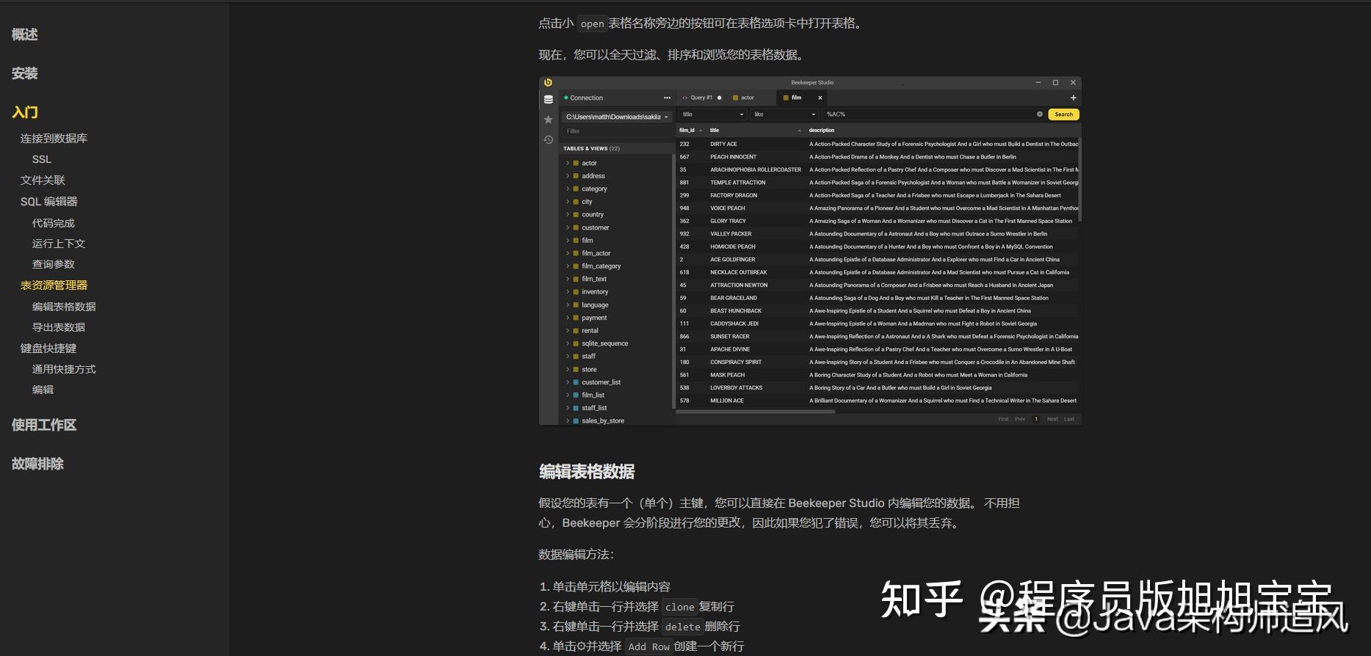Viewport: 1371px width, 656px height.
Task: Open the 故障排除 sidebar section
Action: pyautogui.click(x=37, y=464)
